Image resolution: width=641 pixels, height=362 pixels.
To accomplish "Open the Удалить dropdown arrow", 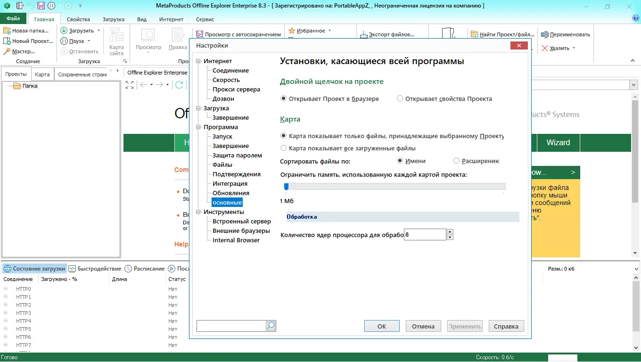I will [x=573, y=48].
